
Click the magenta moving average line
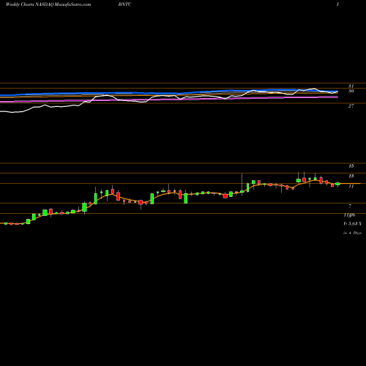169,99
